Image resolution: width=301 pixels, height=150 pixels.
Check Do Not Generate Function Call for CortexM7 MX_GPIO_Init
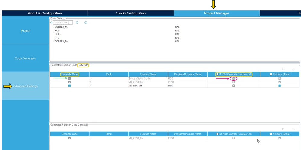click(233, 82)
